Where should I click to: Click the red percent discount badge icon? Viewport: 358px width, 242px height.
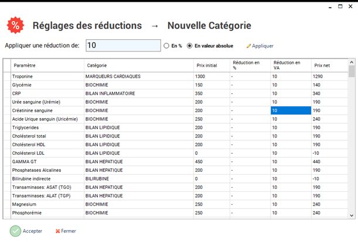click(x=15, y=25)
